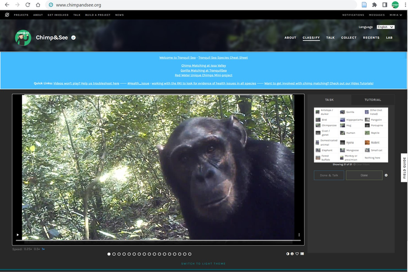Open Chimp Matching at Issa Valley link
This screenshot has height=272, width=408.
203,66
